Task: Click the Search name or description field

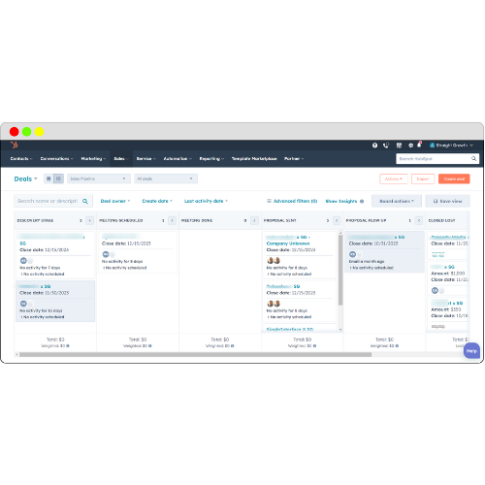Action: pyautogui.click(x=48, y=201)
